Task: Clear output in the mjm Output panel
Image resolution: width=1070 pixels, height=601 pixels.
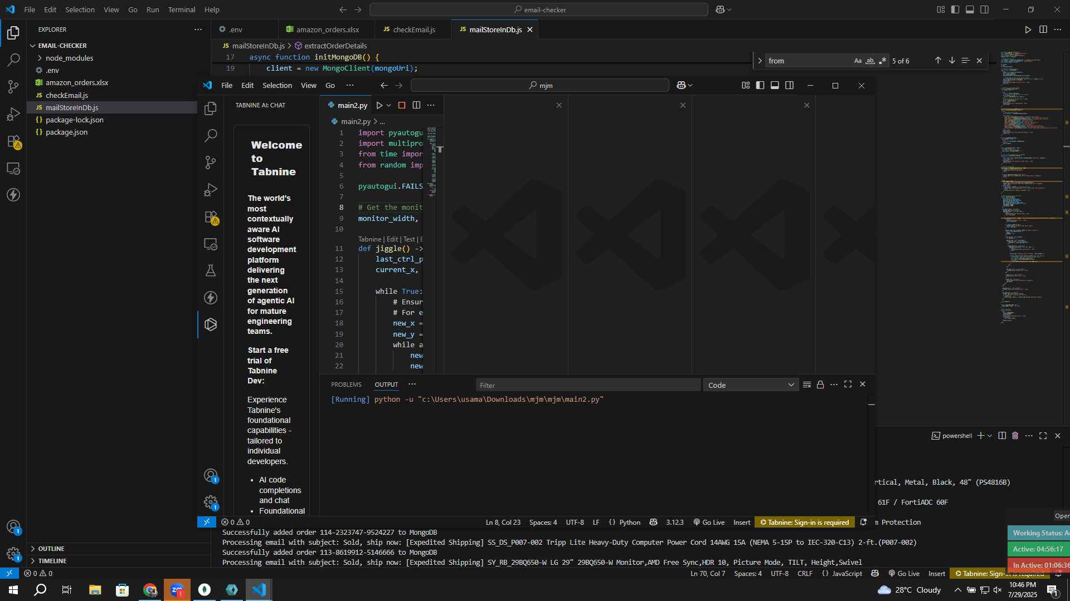Action: [x=806, y=385]
